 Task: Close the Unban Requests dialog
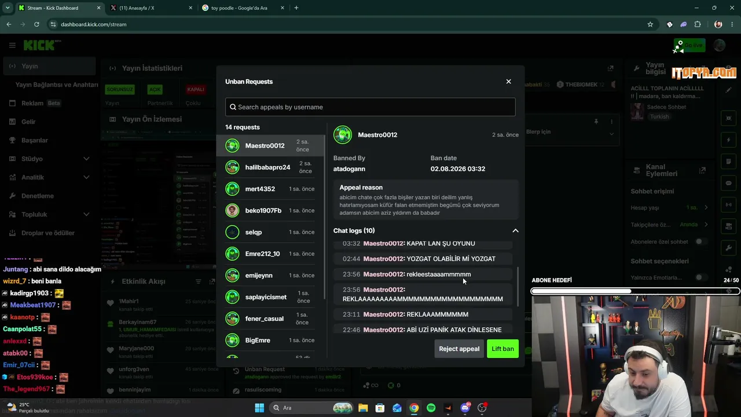(508, 82)
